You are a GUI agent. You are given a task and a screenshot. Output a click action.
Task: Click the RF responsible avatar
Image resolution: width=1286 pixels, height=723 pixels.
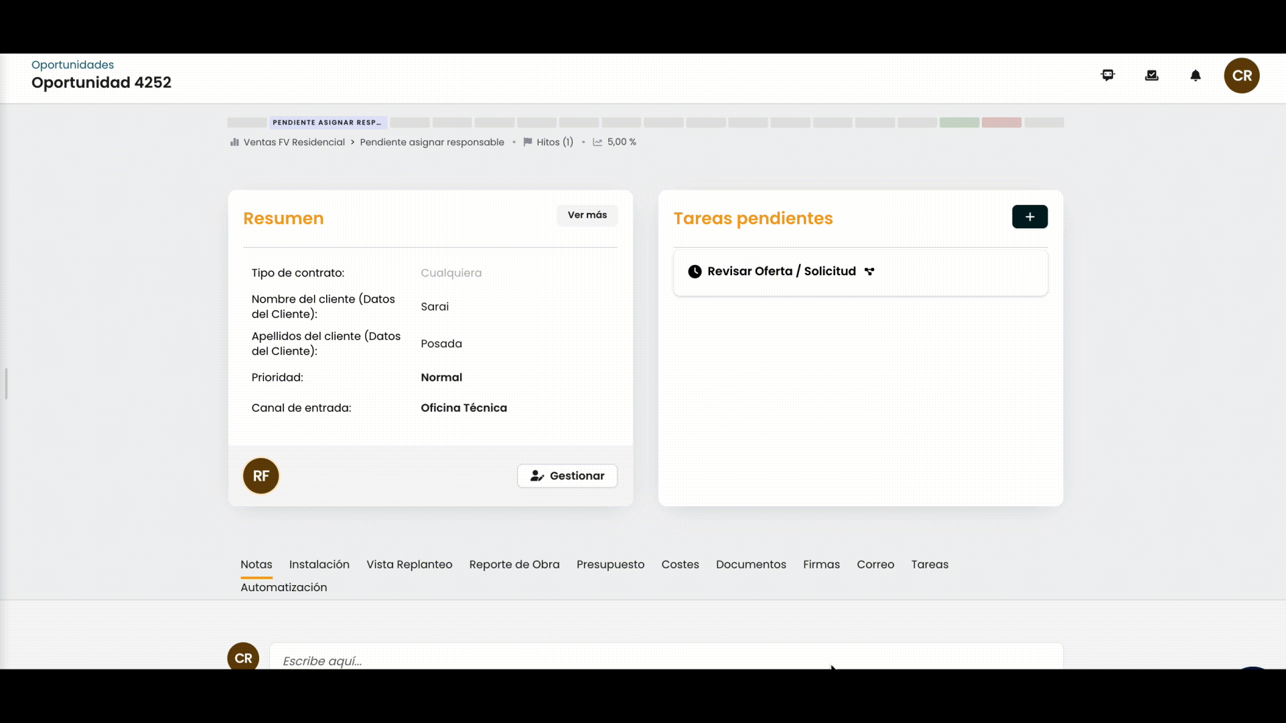(x=261, y=476)
